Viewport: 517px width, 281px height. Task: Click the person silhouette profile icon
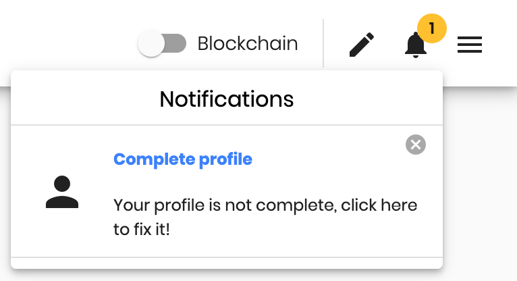pos(62,192)
